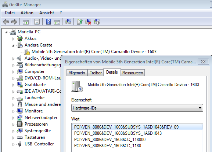
Task: Click the IDE ATA/ATAPI controller icon
Action: tap(20, 92)
